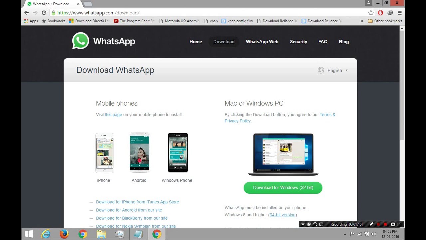
Task: Open the Notepad window on the taskbar
Action: click(x=138, y=234)
